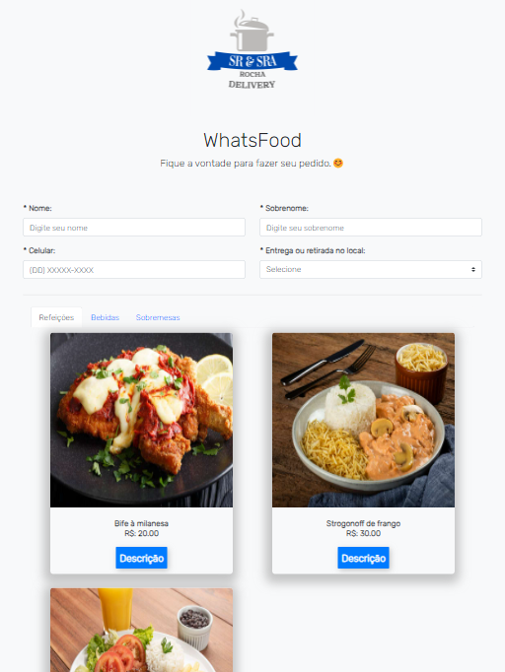
Task: Focus the Nome input field
Action: coord(134,228)
